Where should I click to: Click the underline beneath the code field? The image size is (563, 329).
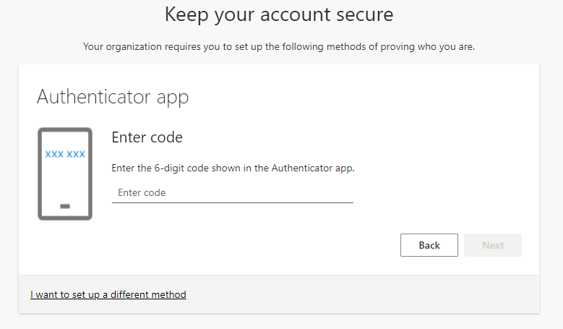pyautogui.click(x=233, y=203)
